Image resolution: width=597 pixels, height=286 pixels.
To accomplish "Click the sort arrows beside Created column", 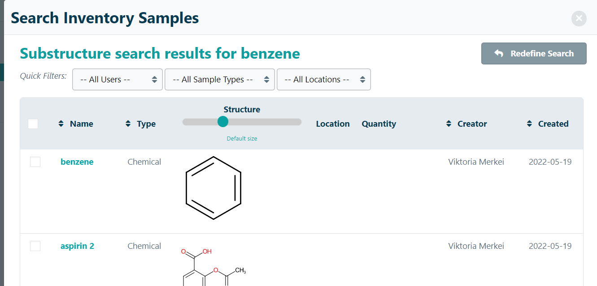I will tap(529, 124).
